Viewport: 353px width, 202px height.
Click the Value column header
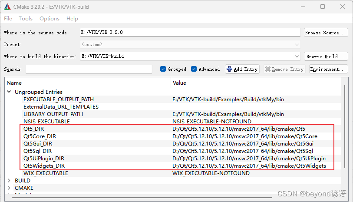179,83
